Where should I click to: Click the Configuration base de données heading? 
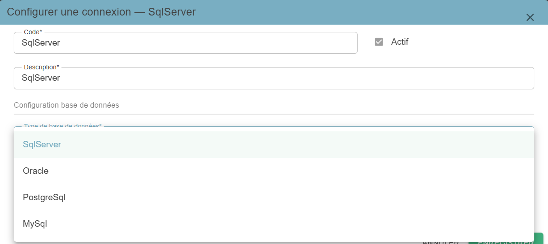coord(67,105)
